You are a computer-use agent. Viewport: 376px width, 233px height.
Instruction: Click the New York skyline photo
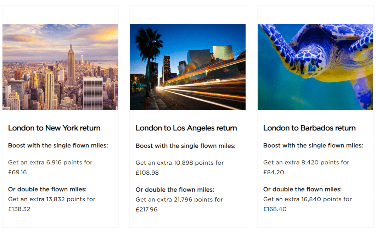(60, 67)
